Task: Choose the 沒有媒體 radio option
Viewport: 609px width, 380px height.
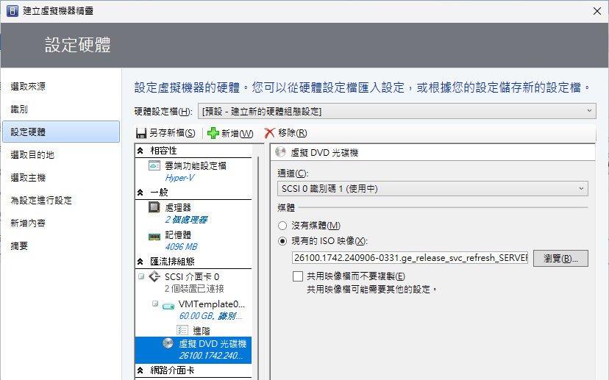Action: (x=282, y=225)
